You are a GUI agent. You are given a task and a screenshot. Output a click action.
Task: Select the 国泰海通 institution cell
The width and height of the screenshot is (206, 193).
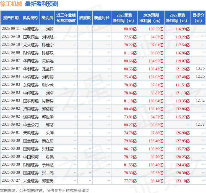click(x=31, y=101)
